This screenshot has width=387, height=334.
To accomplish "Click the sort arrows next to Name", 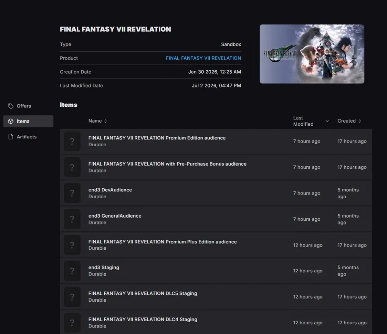I will [105, 121].
